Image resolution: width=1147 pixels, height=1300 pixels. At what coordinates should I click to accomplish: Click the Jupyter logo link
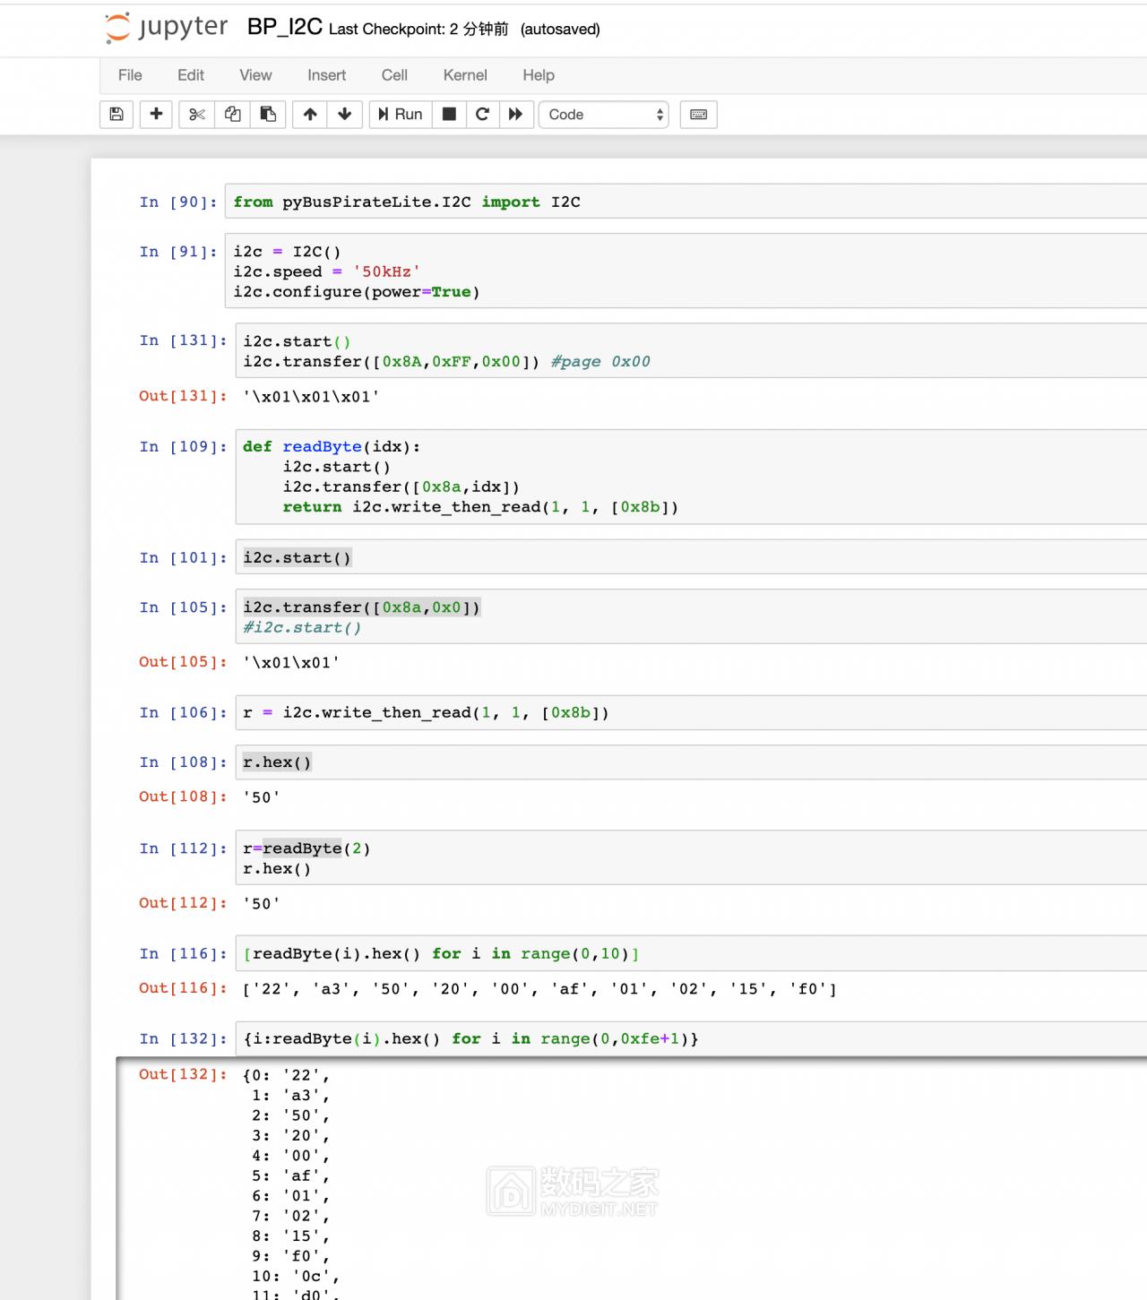[x=167, y=28]
